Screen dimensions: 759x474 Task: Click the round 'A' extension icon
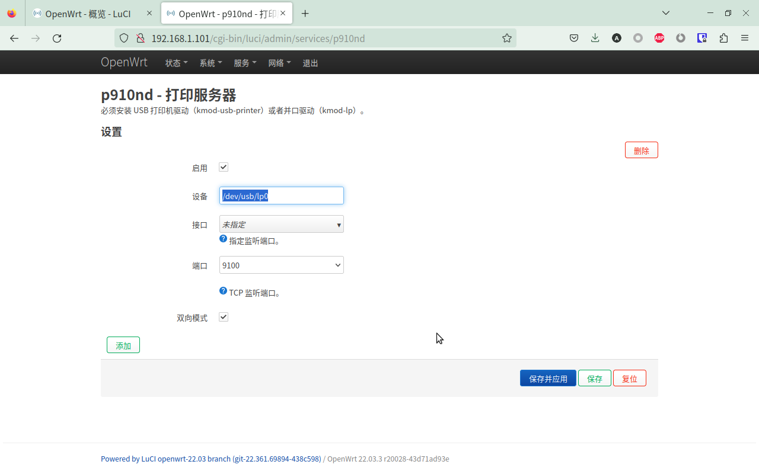pyautogui.click(x=617, y=38)
